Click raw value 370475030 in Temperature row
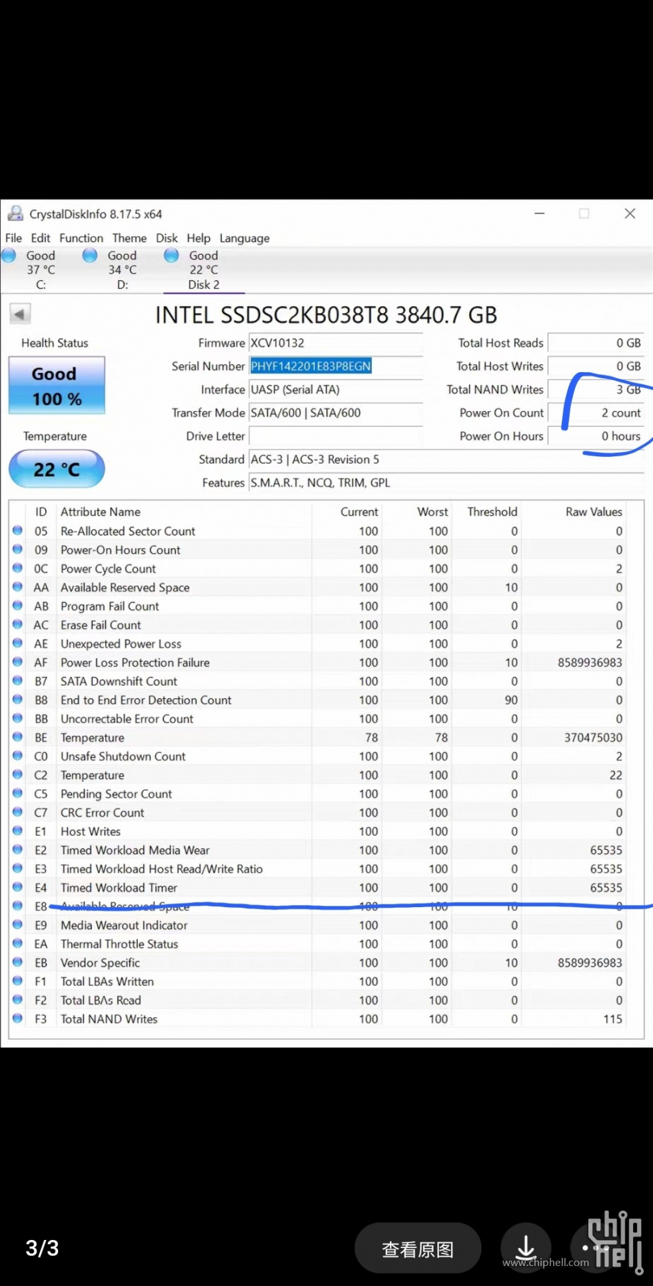Screen dimensions: 653x1286 pyautogui.click(x=593, y=737)
